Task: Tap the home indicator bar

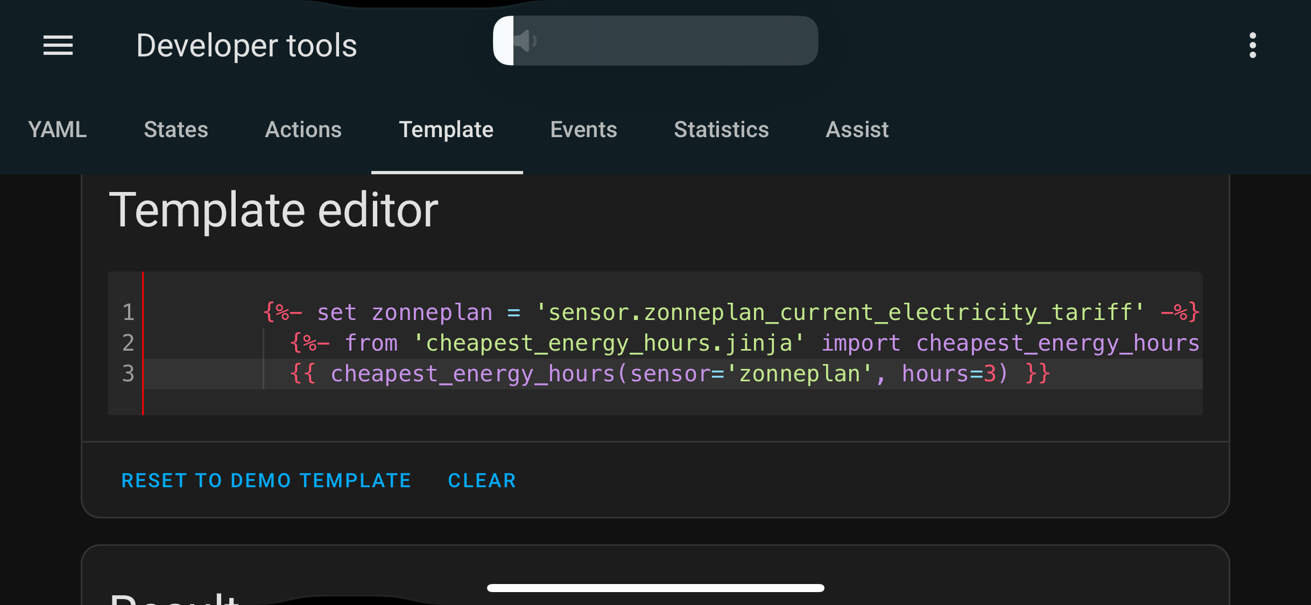Action: [655, 588]
